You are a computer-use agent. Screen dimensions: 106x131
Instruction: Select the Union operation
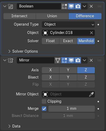pos(52,16)
